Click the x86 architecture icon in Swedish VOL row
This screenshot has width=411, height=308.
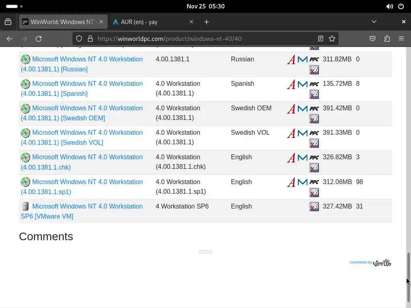tap(314, 143)
